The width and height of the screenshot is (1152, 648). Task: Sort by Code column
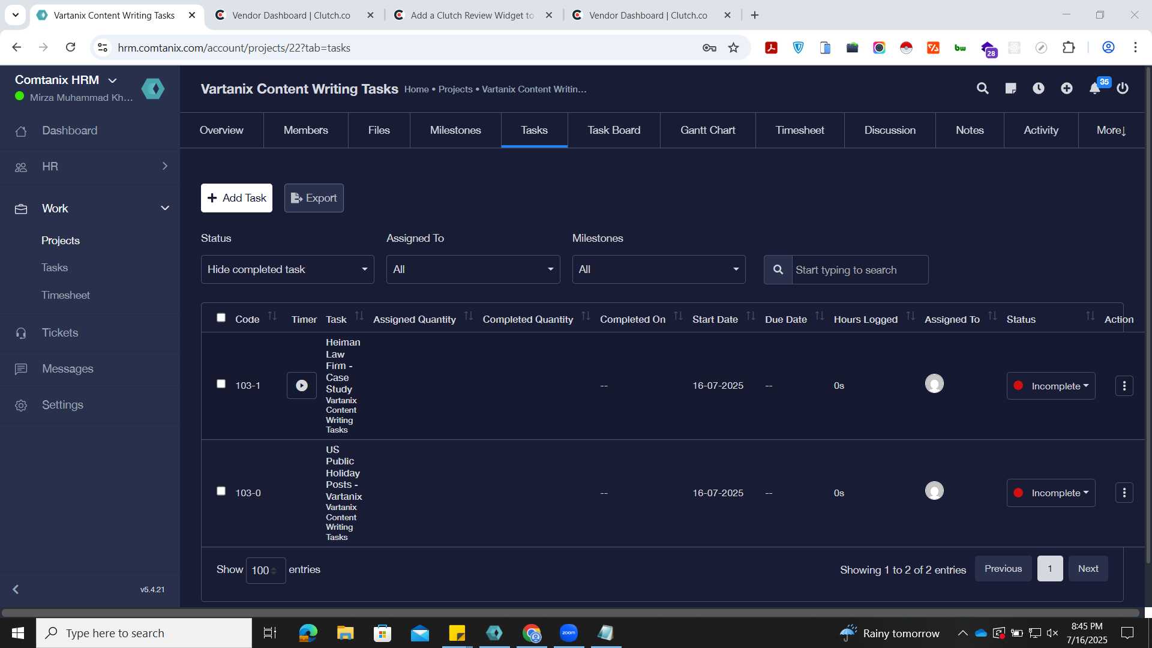coord(272,316)
